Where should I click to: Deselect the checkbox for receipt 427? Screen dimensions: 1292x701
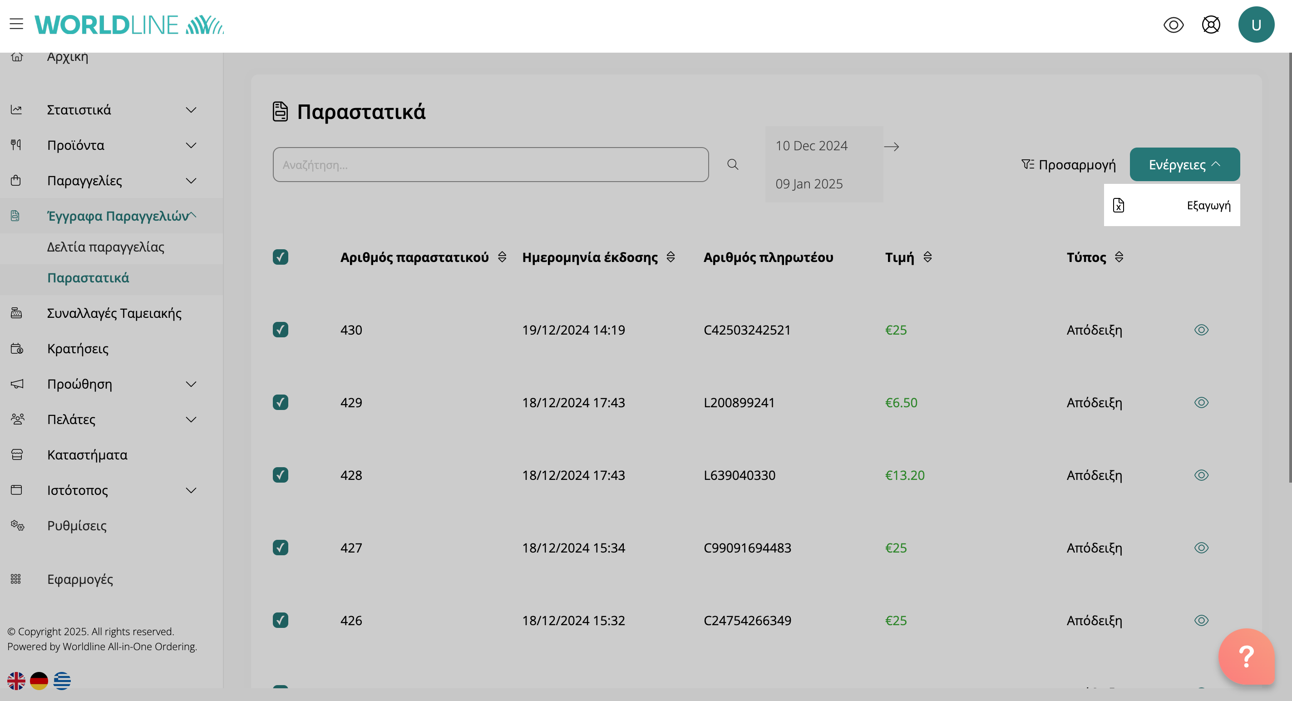pyautogui.click(x=281, y=548)
